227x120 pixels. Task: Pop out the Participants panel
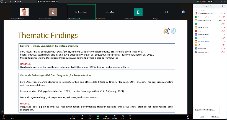point(222,6)
